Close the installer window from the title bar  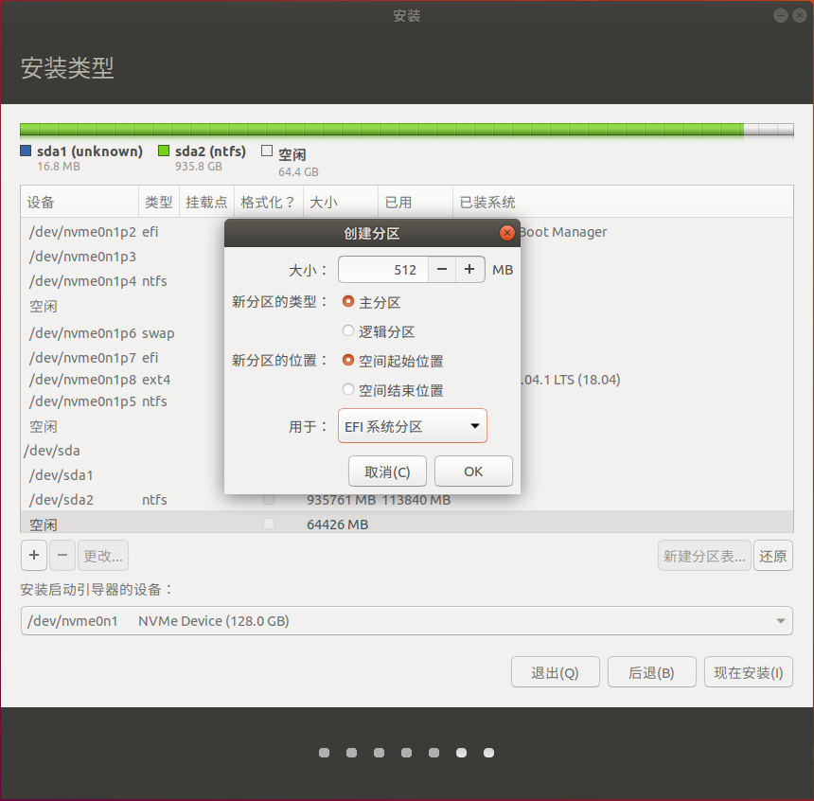click(800, 15)
